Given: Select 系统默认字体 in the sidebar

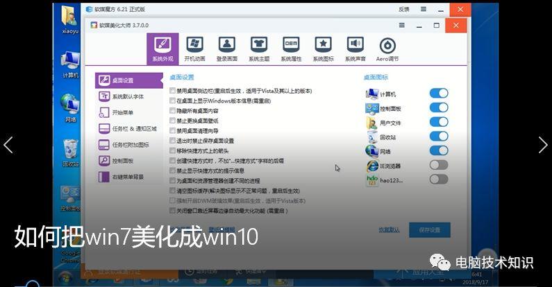Looking at the screenshot, I should 129,96.
